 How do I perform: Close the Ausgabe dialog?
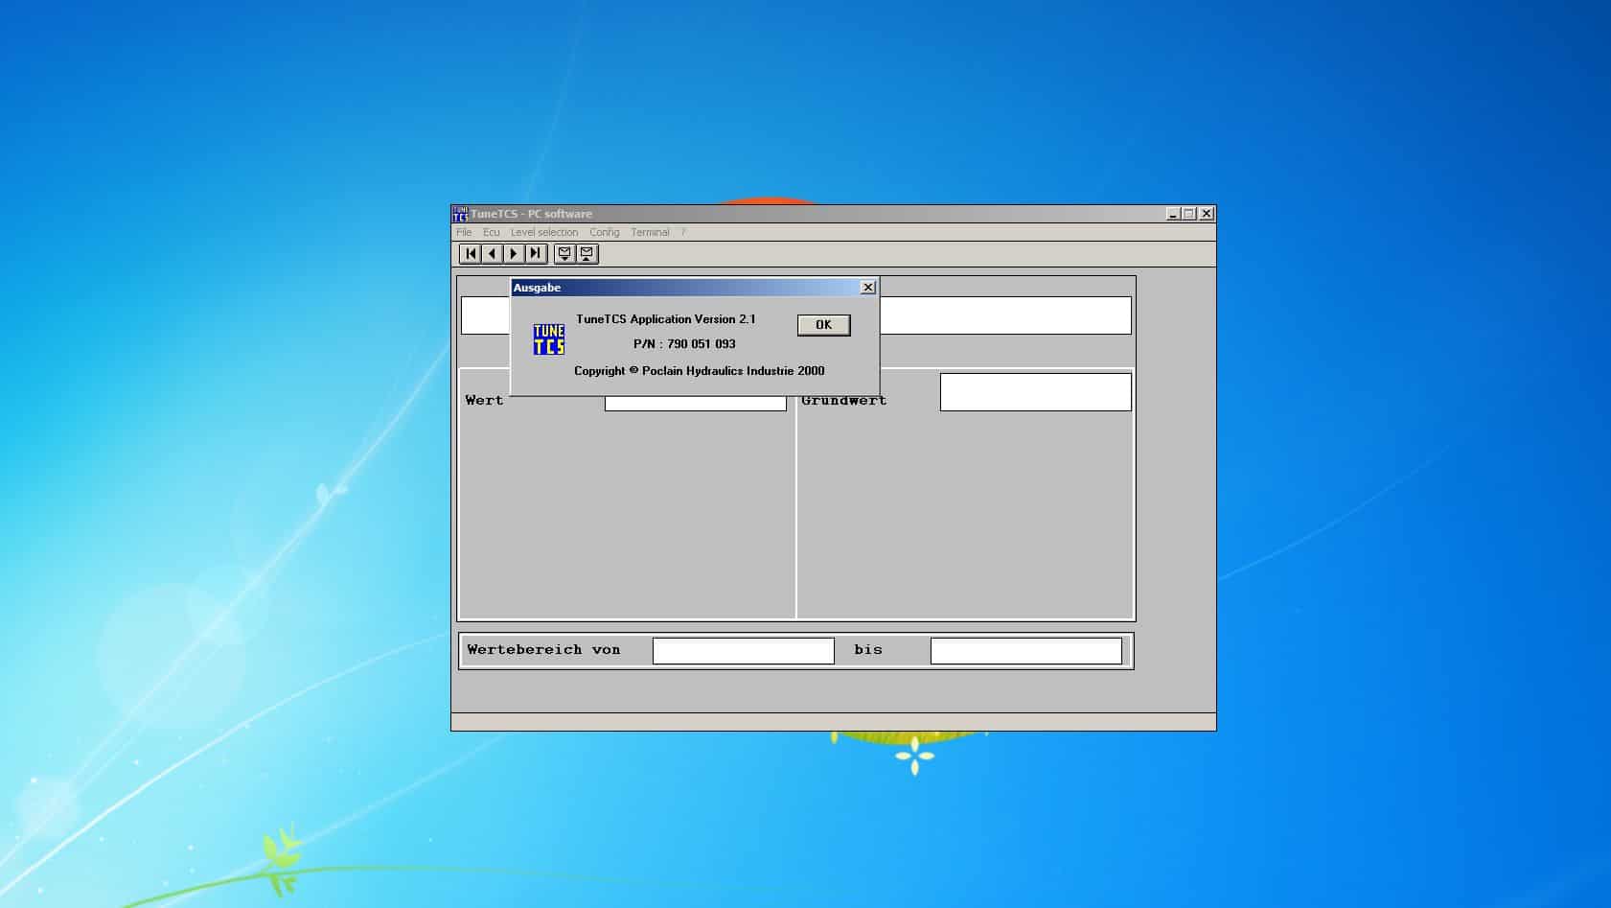click(x=868, y=288)
